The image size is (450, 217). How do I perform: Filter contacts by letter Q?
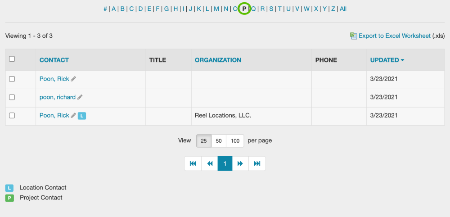point(253,9)
